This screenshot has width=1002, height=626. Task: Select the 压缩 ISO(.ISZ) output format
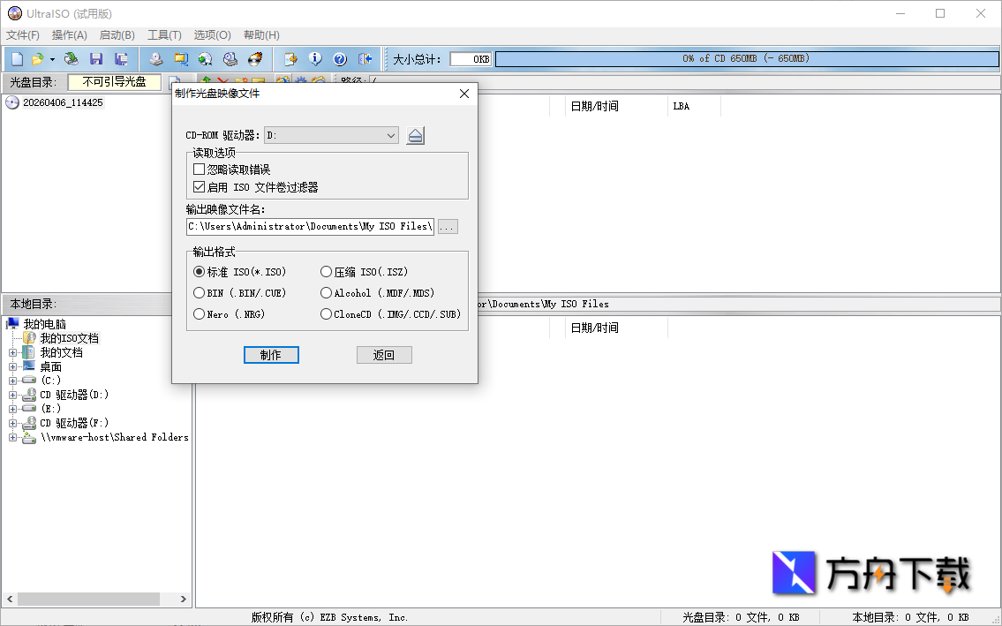pos(326,271)
